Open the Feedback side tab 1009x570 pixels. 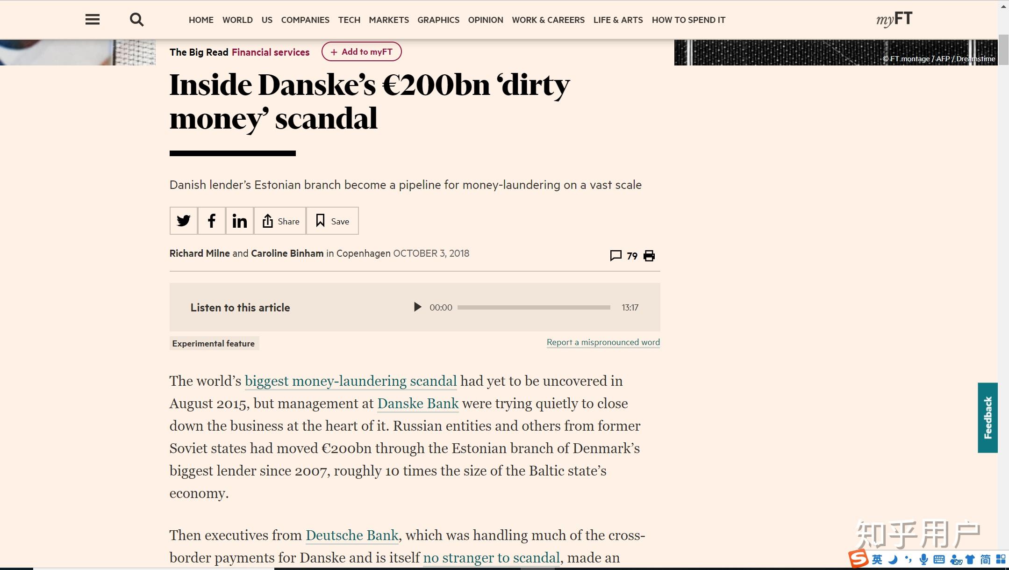coord(988,418)
